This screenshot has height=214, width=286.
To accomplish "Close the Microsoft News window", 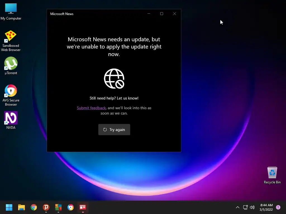I will (175, 14).
